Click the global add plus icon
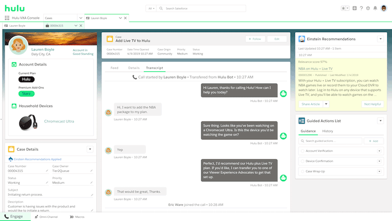 [355, 8]
